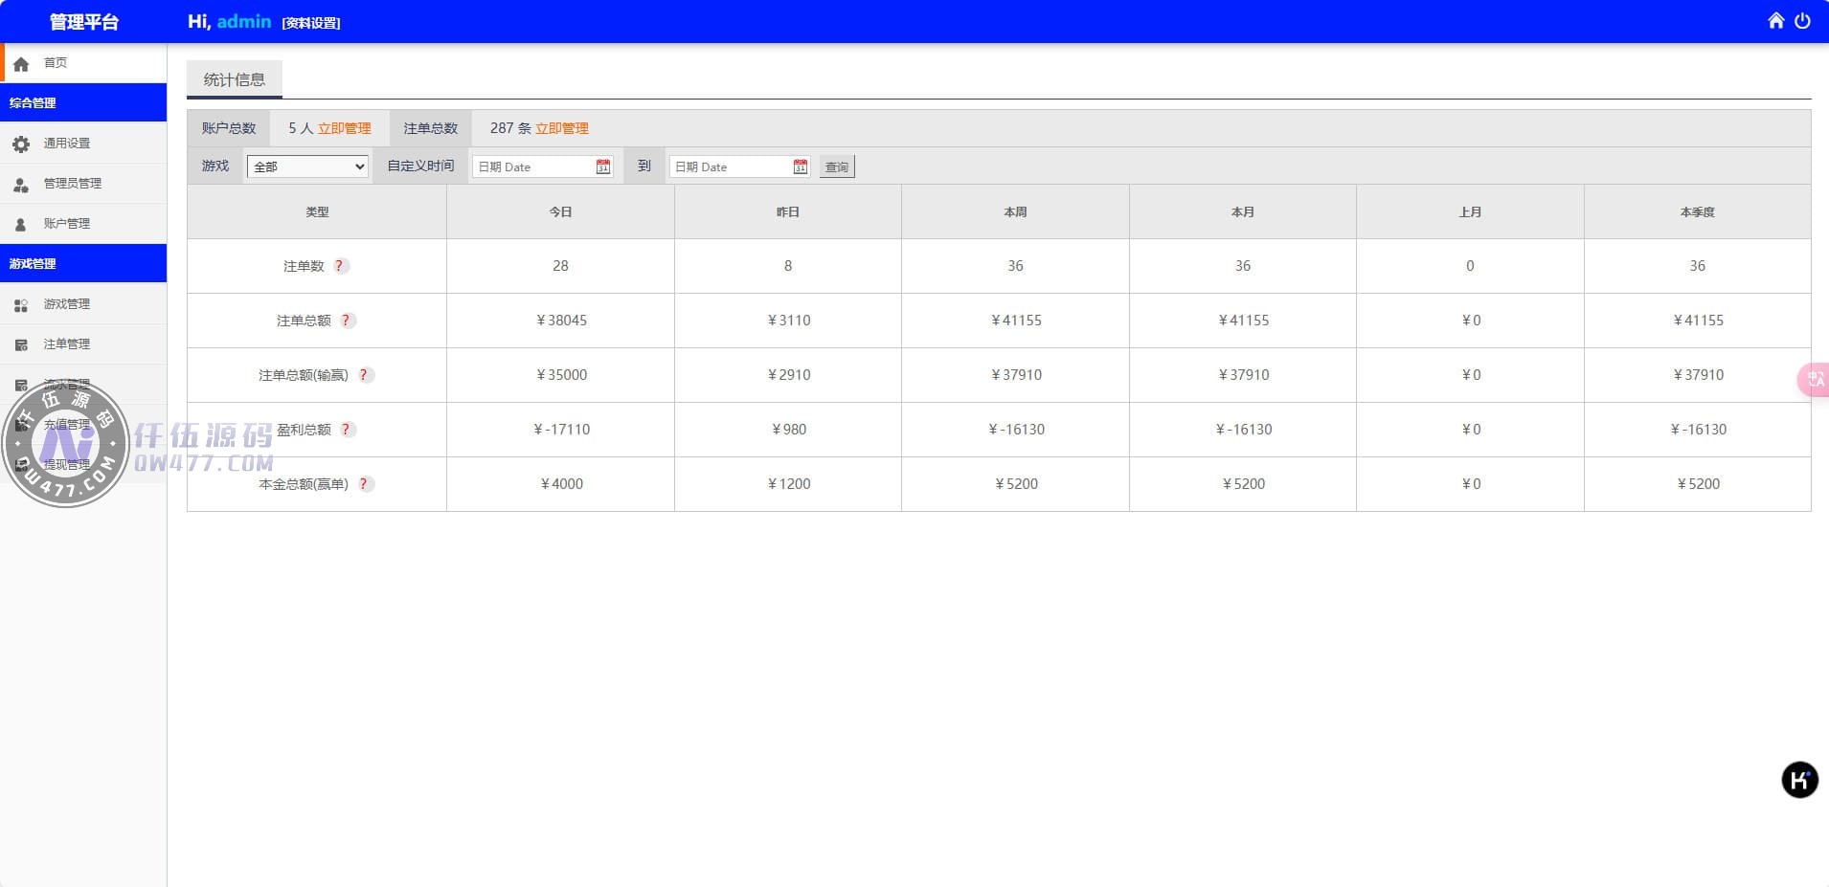Switch to the 统计信息 tab
Viewport: 1829px width, 887px height.
pyautogui.click(x=235, y=79)
